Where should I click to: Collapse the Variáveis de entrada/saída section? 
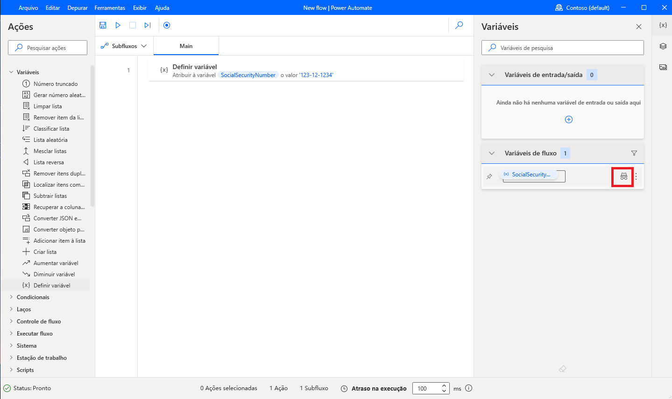(492, 75)
